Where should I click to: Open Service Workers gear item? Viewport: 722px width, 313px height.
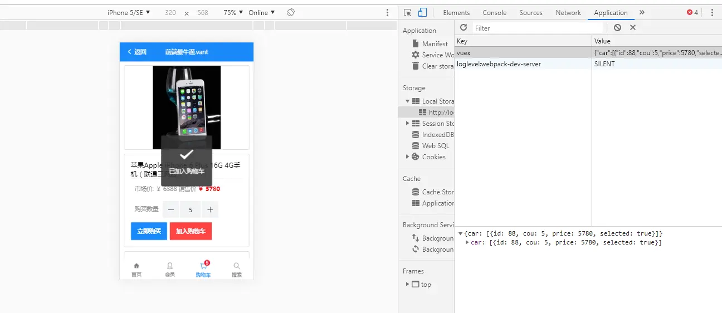click(x=433, y=55)
